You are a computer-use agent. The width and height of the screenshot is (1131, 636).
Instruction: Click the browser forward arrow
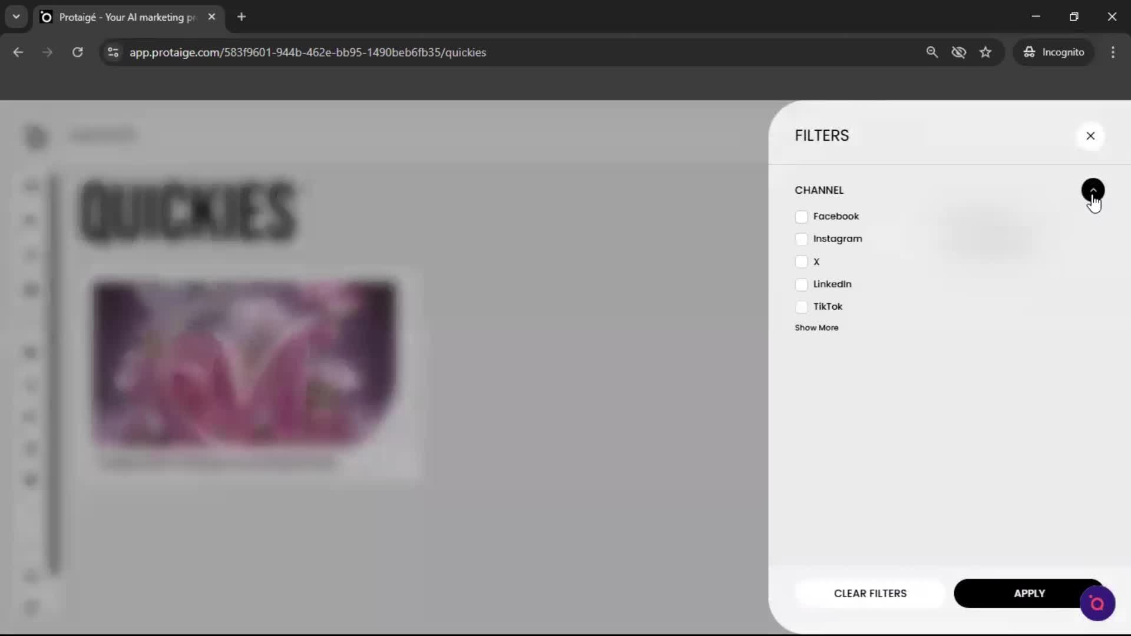point(47,52)
